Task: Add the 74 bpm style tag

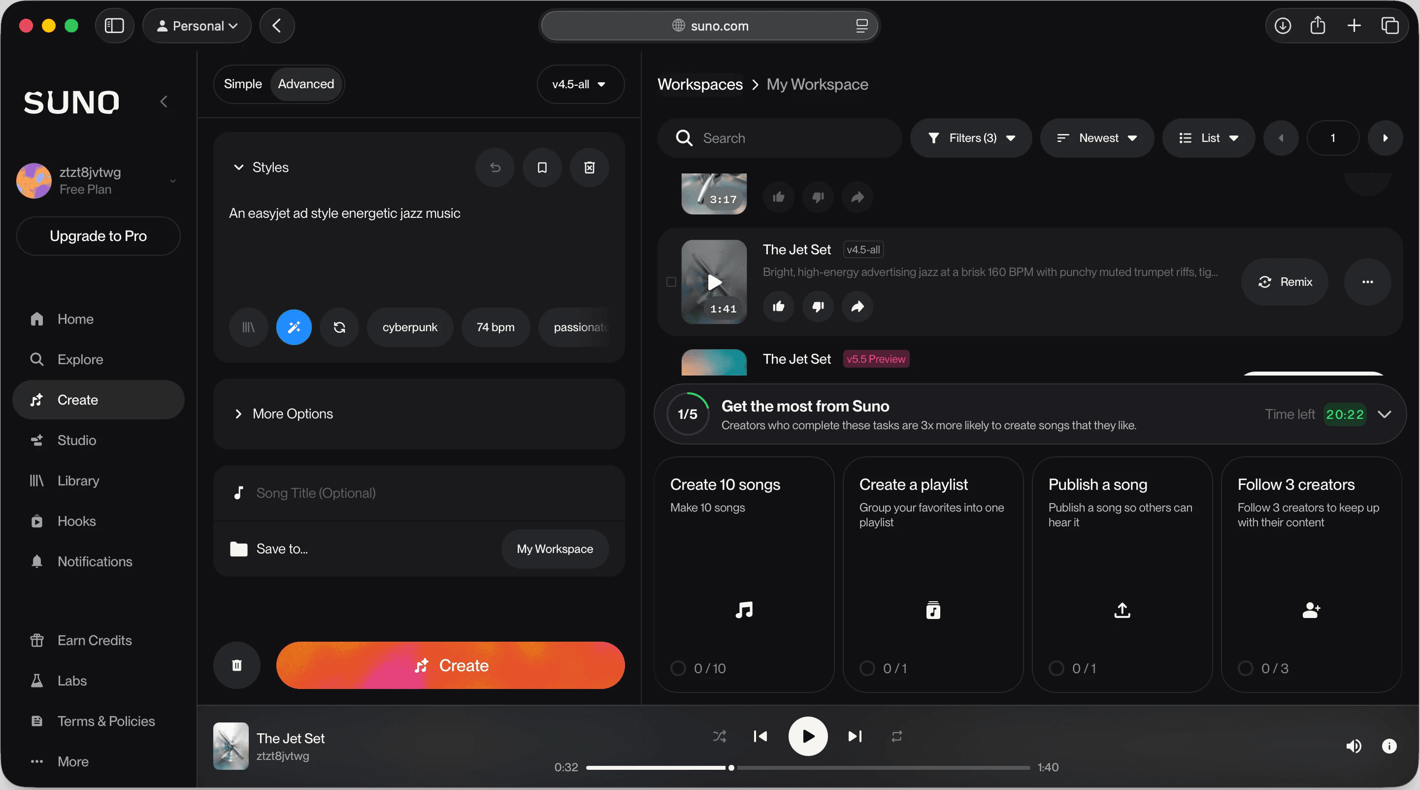Action: click(x=495, y=327)
